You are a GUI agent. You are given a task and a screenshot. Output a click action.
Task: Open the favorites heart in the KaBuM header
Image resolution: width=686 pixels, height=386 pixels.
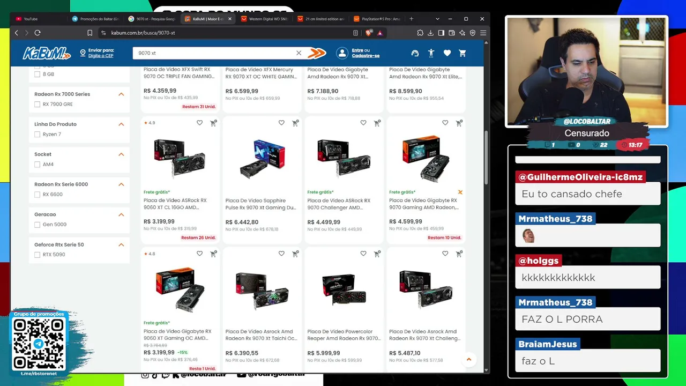click(x=447, y=53)
